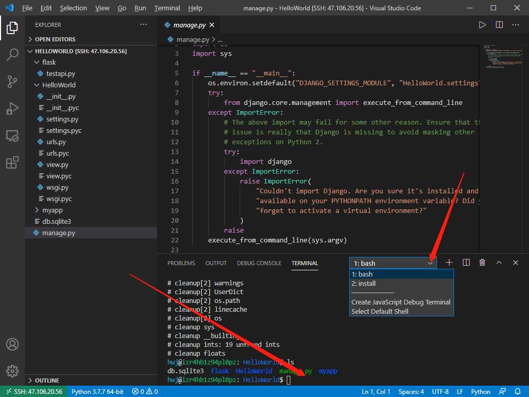Kill terminal with trash icon

coord(483,263)
